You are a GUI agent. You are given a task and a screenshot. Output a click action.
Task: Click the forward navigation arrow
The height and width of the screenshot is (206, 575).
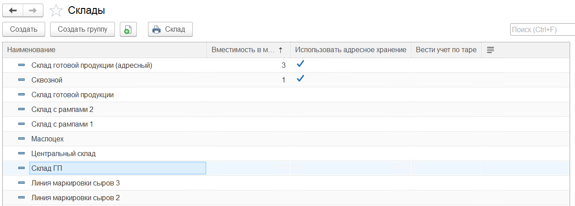tap(33, 10)
